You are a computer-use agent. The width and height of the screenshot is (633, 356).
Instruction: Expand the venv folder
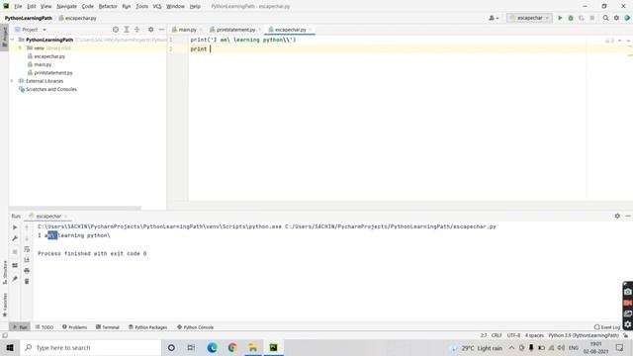[x=20, y=48]
